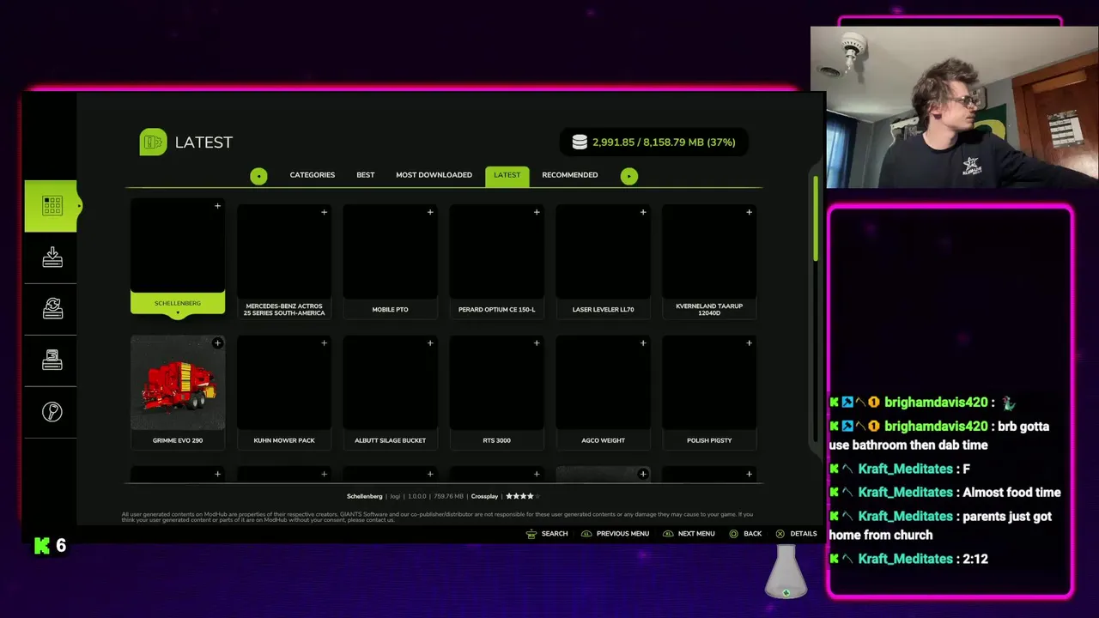Click previous tab round arrow button
Viewport: 1099px width, 618px height.
coord(258,176)
